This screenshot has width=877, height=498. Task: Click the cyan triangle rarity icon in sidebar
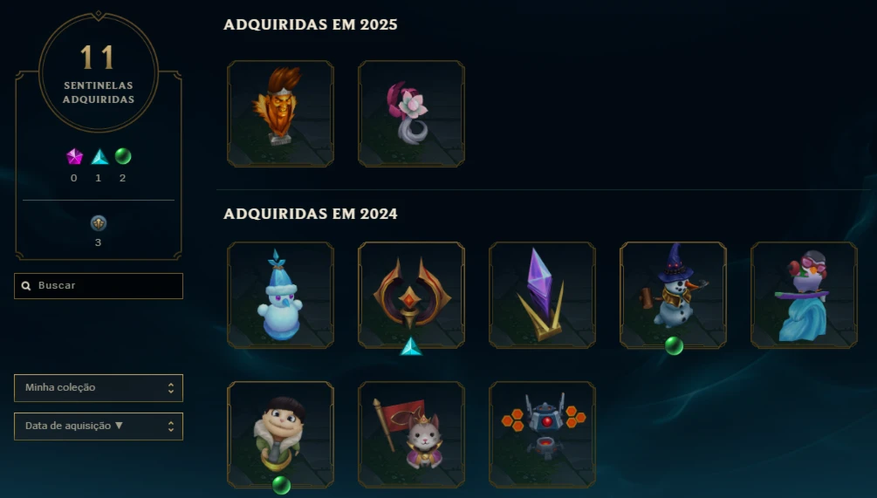(99, 156)
